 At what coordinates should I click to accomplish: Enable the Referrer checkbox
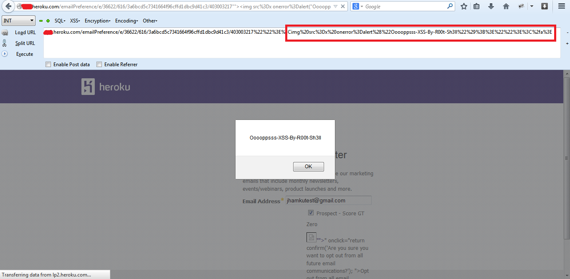(99, 65)
